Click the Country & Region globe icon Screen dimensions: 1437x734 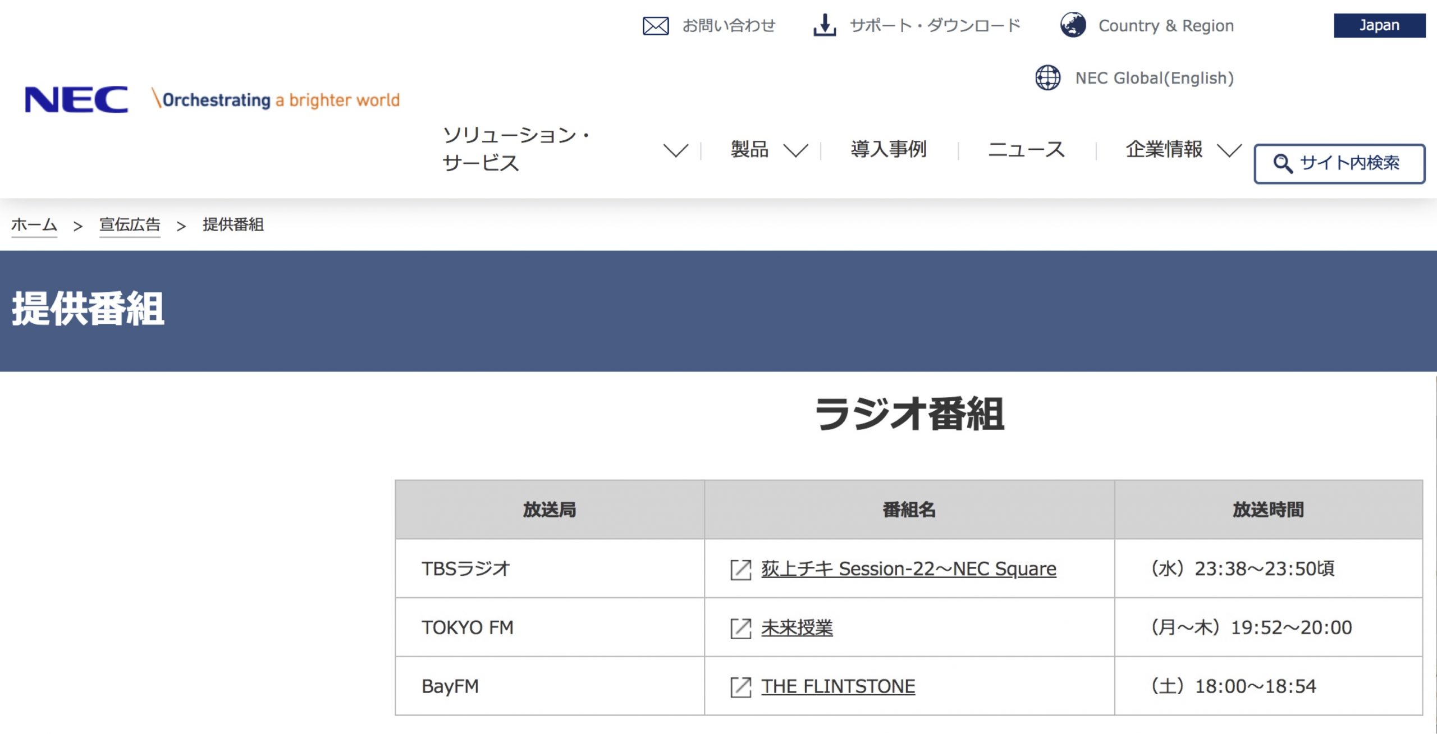click(1073, 25)
